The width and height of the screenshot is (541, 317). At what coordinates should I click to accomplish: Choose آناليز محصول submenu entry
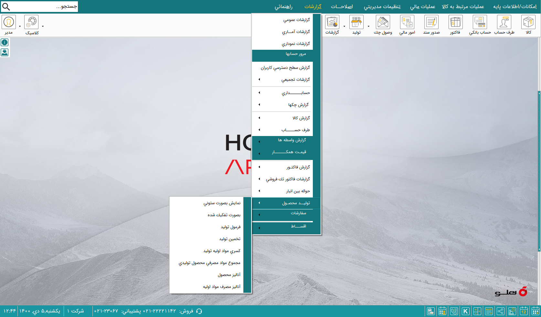coord(229,275)
